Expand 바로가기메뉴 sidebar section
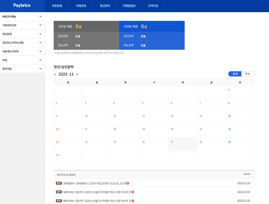 click(x=22, y=17)
